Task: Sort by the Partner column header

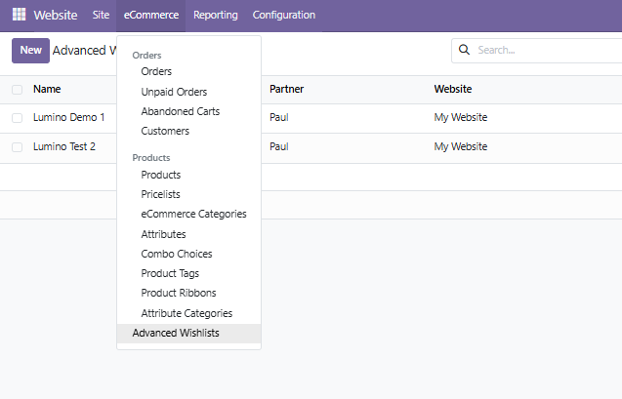Action: [x=286, y=89]
